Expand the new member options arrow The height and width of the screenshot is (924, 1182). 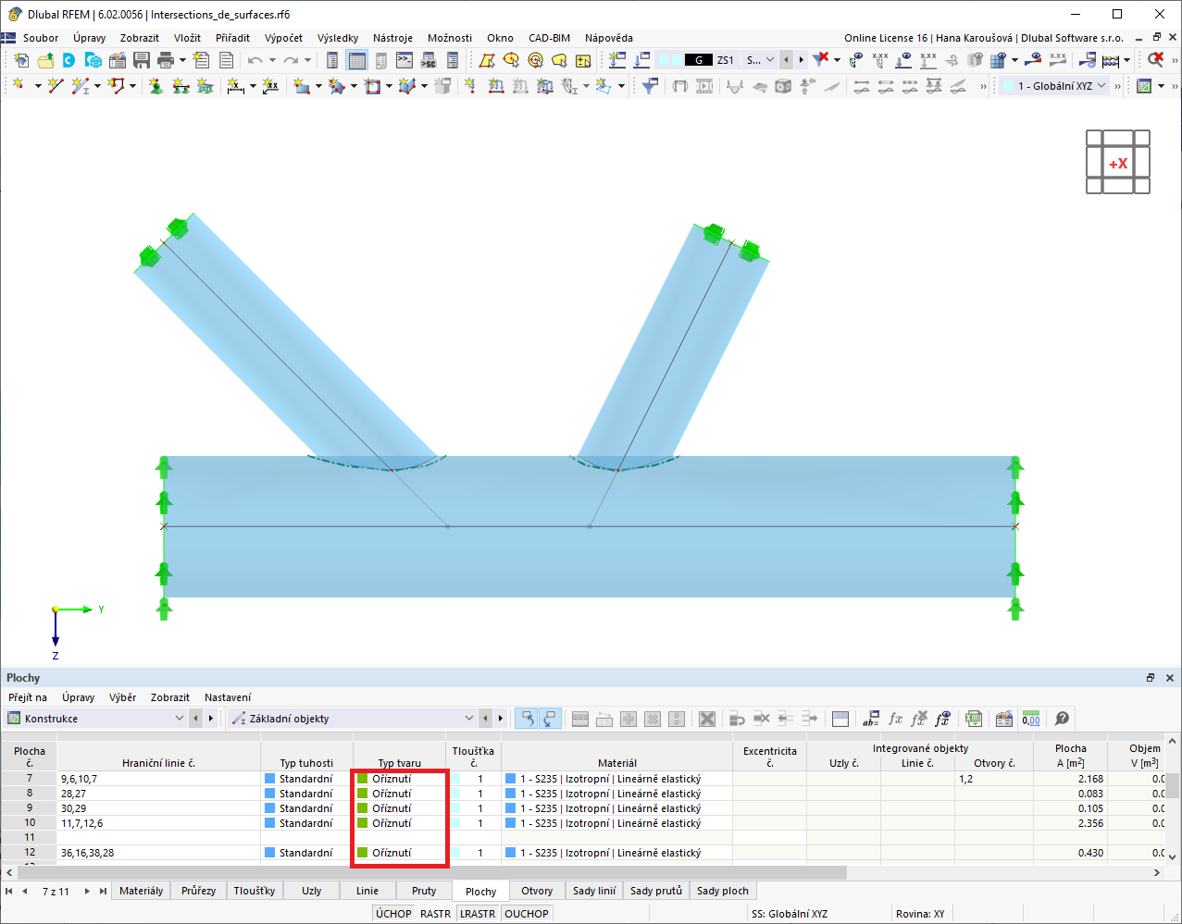pos(97,86)
